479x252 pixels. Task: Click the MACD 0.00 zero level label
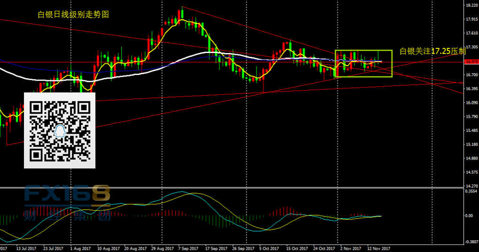[x=470, y=216]
